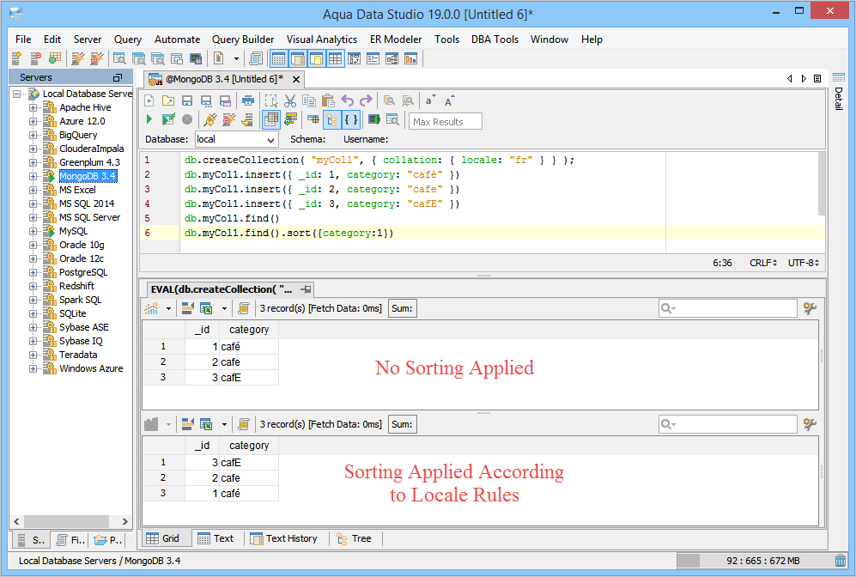Click the Redo arrow icon
This screenshot has width=856, height=577.
[366, 100]
